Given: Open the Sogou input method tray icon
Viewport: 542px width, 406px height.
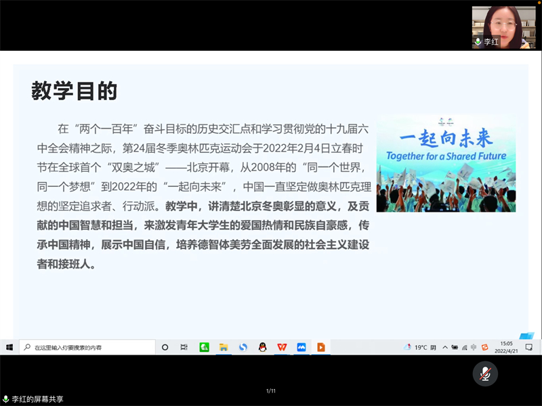Looking at the screenshot, I should (x=484, y=347).
